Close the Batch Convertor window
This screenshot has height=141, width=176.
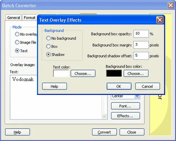point(170,5)
